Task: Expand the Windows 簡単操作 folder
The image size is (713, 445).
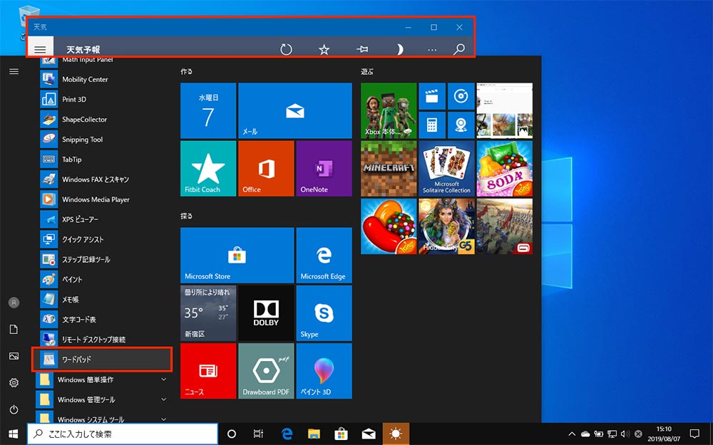Action: (x=103, y=379)
